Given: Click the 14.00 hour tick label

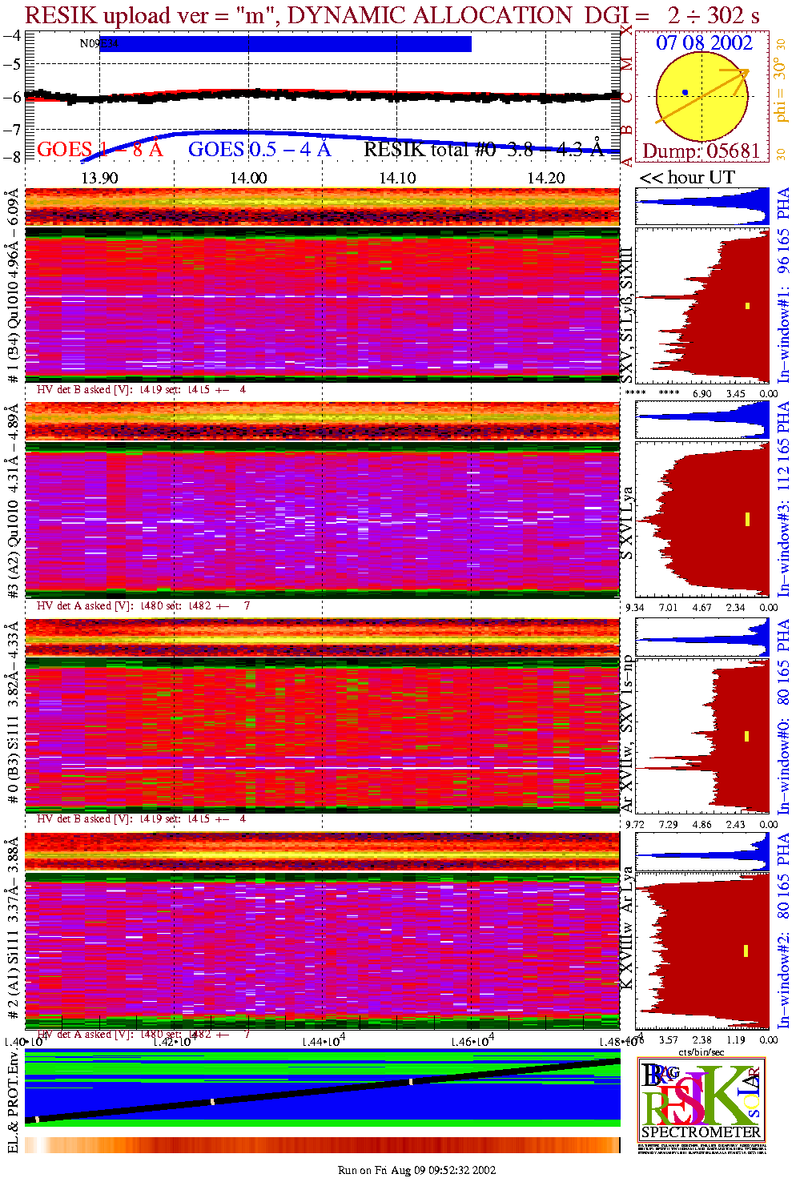Looking at the screenshot, I should pos(248,178).
